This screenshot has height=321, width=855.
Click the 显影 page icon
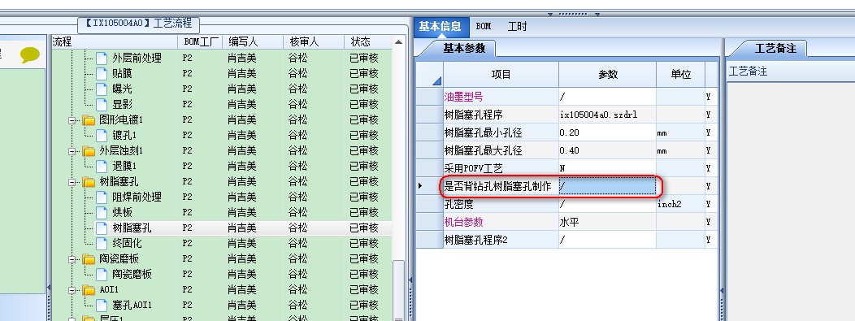pyautogui.click(x=102, y=104)
